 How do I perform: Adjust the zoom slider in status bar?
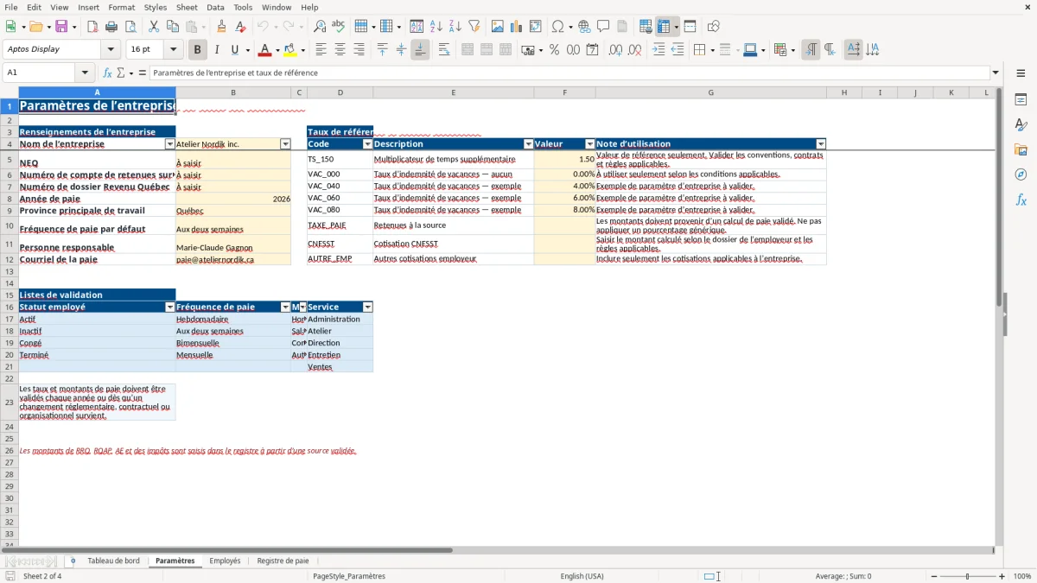967,576
